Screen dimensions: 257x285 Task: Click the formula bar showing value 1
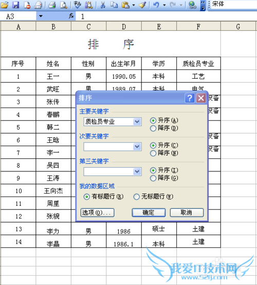(166, 16)
